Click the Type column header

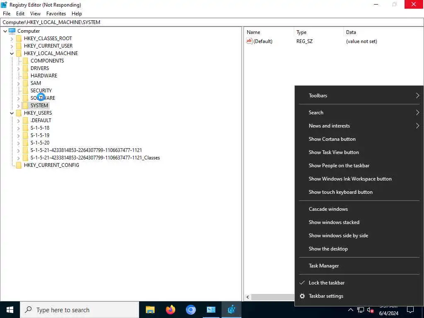tap(318, 32)
